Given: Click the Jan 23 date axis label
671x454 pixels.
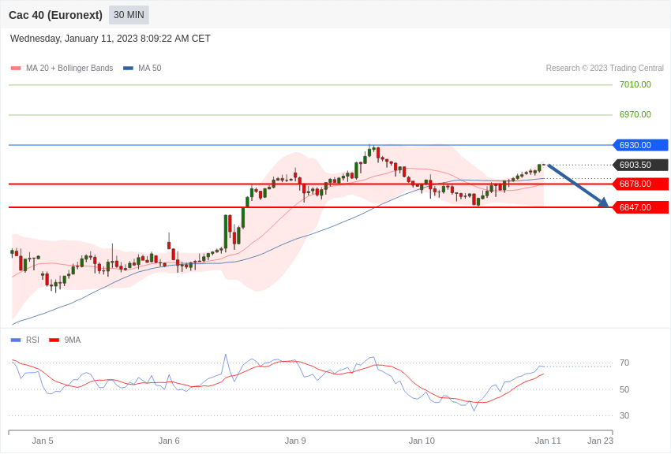Looking at the screenshot, I should [600, 441].
